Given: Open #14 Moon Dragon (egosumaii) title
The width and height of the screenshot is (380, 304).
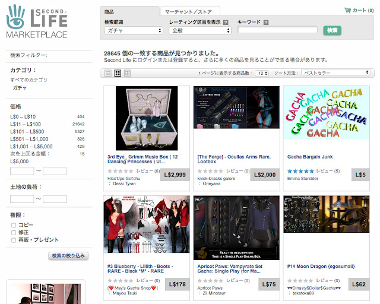Looking at the screenshot, I should click(x=321, y=267).
